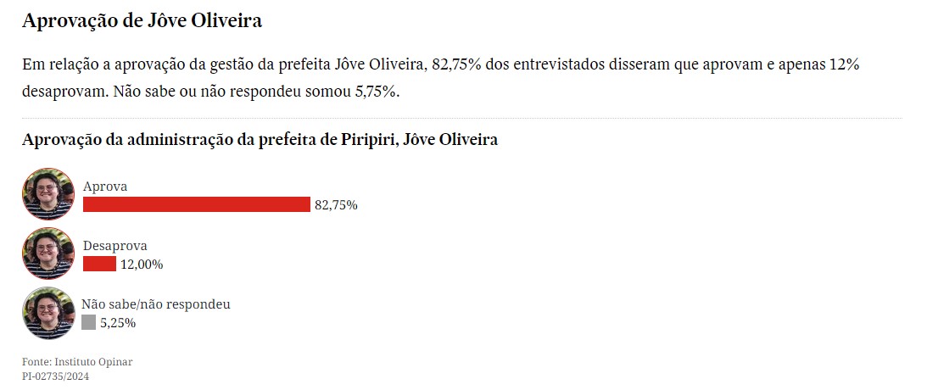
Task: Click the Desaprova category label
Action: (x=115, y=246)
